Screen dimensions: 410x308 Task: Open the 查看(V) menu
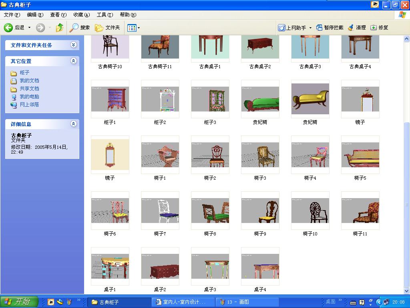click(58, 15)
